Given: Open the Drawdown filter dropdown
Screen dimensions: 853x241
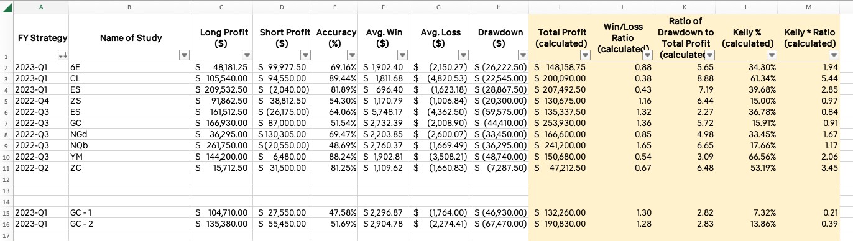Looking at the screenshot, I should 522,55.
